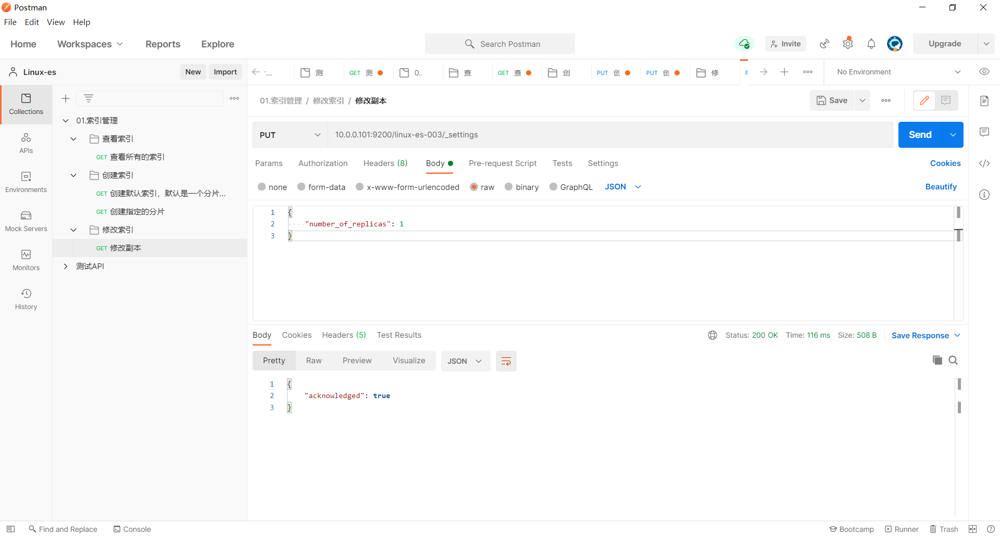Open collections sidebar more options menu

click(x=234, y=98)
